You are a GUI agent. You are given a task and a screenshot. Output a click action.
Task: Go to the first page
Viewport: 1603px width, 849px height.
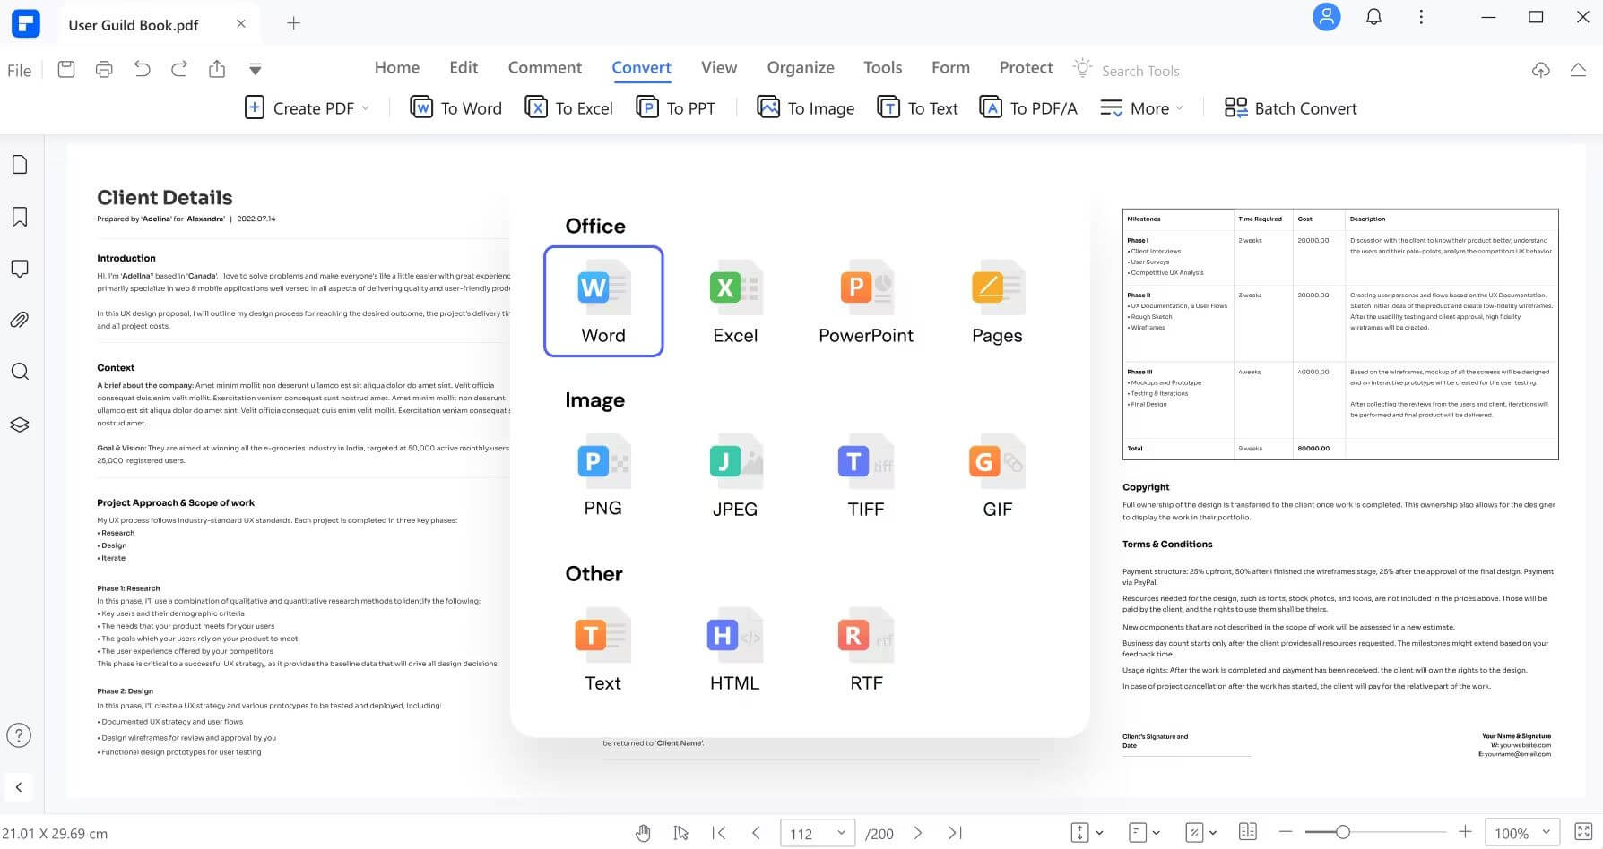[719, 833]
